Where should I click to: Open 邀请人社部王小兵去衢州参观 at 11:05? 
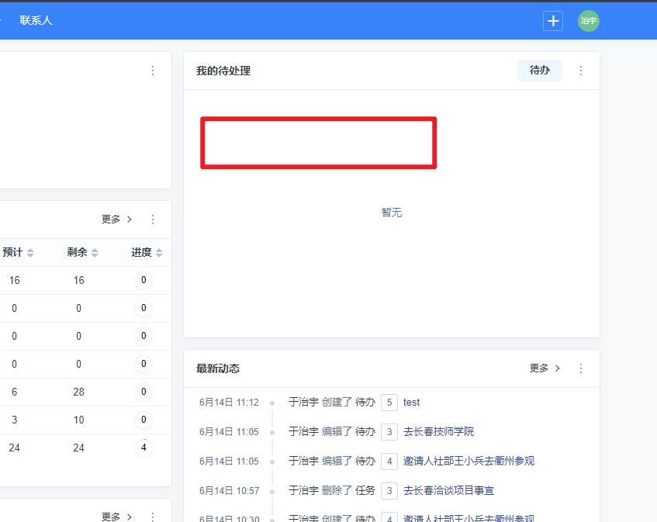469,461
